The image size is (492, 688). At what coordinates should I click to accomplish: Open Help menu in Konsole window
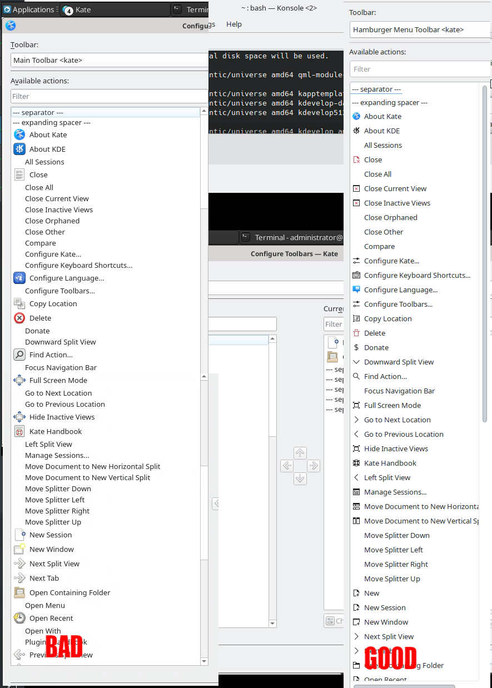click(x=234, y=24)
